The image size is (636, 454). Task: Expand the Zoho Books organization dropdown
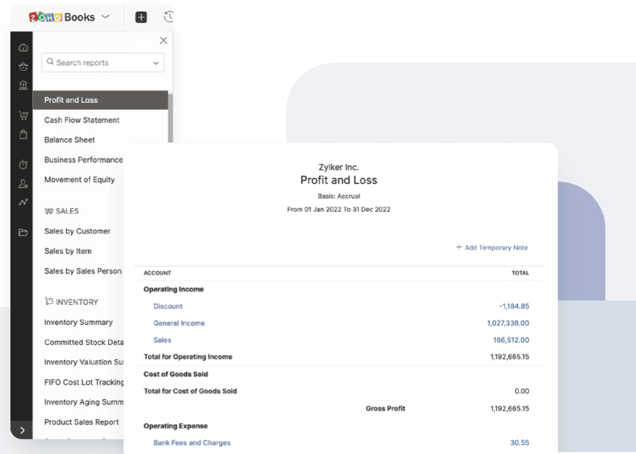click(x=106, y=16)
